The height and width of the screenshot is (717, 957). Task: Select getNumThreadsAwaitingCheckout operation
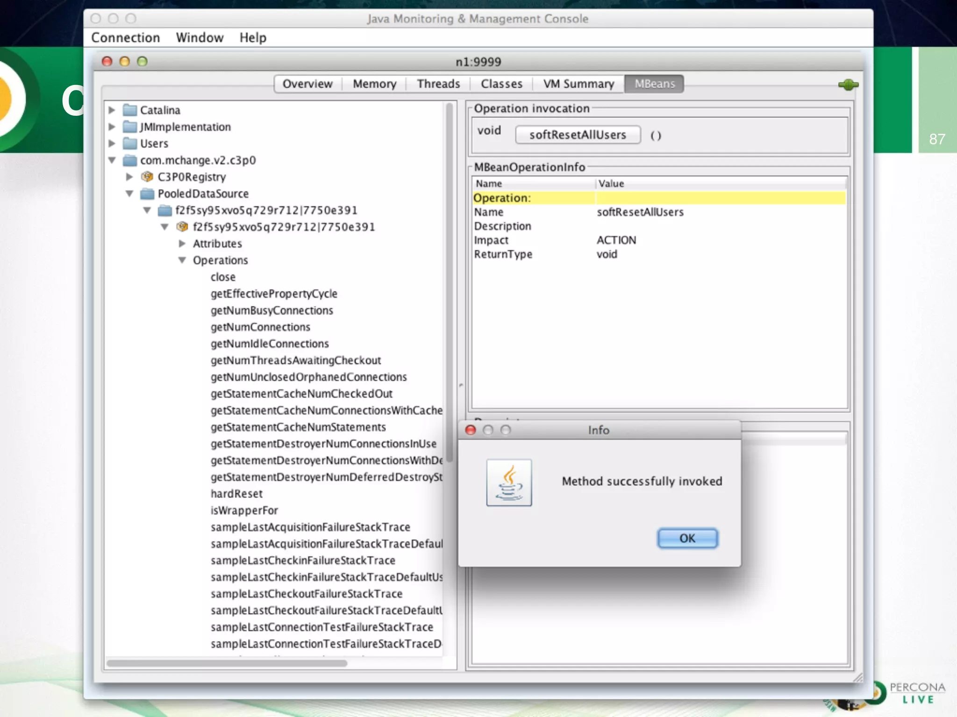(296, 360)
